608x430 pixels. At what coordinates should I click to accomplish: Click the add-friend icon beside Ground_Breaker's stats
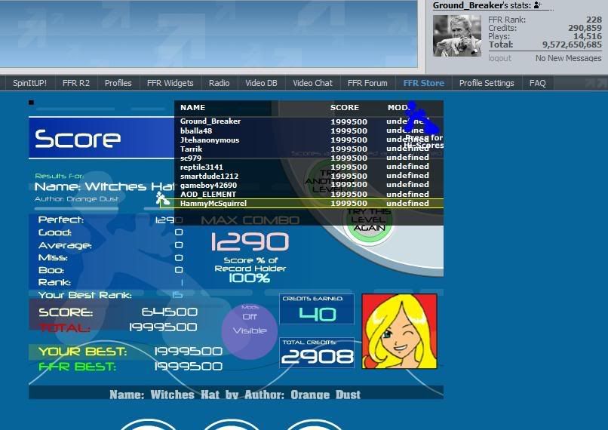coord(537,5)
